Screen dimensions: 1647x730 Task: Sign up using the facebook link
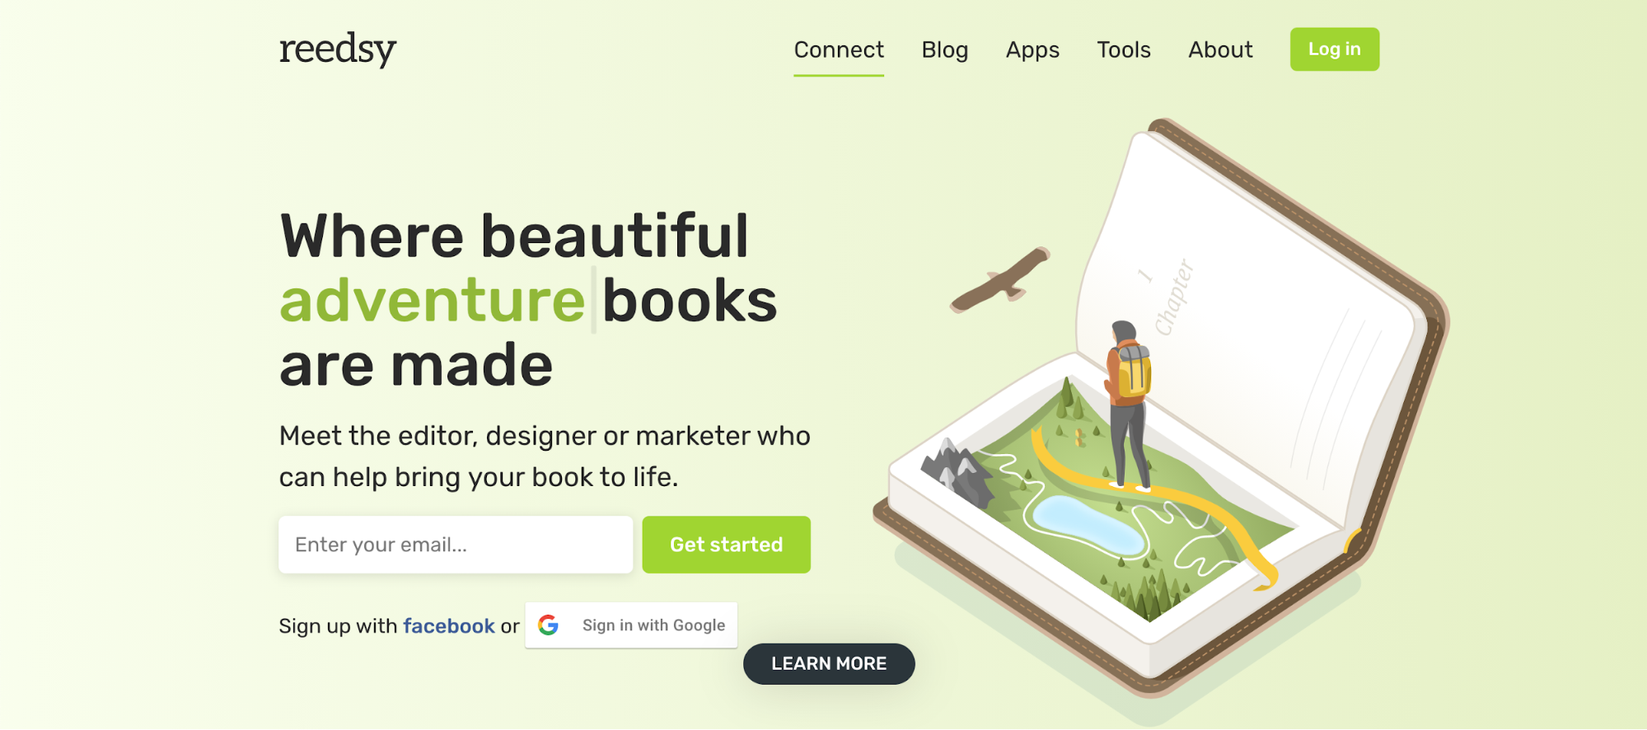coord(449,626)
